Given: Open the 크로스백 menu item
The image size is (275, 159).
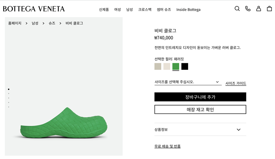Looking at the screenshot, I should 145,9.
